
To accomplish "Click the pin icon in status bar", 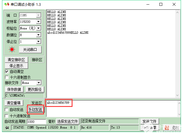I will click(7, 128).
